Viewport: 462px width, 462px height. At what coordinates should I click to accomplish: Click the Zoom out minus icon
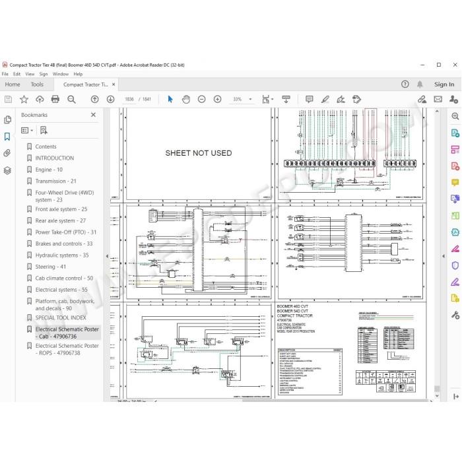tap(201, 99)
